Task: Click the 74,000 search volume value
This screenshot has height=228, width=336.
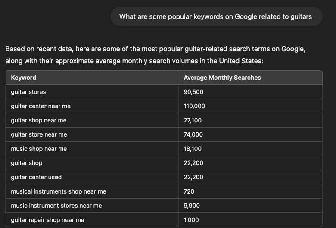Action: pos(193,134)
